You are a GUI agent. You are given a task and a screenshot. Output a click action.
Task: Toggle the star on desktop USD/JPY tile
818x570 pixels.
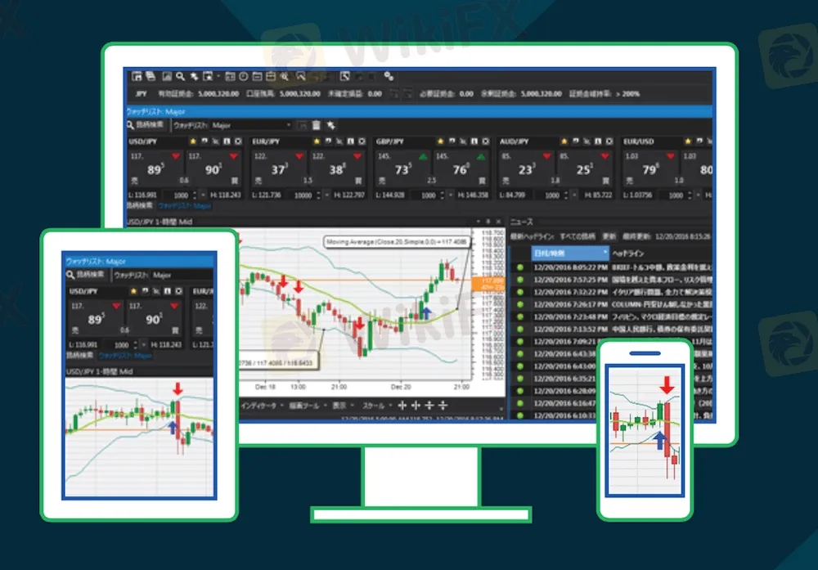click(192, 141)
